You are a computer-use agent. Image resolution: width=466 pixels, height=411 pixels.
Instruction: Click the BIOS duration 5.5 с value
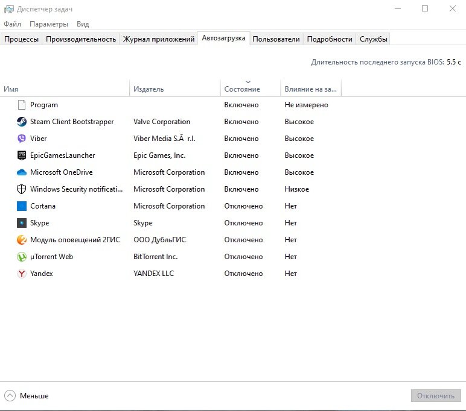(454, 62)
